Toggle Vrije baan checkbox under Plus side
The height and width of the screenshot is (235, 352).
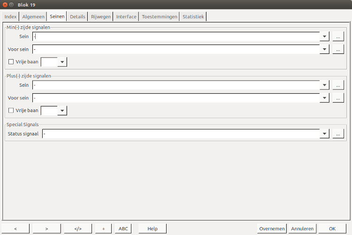pos(11,111)
